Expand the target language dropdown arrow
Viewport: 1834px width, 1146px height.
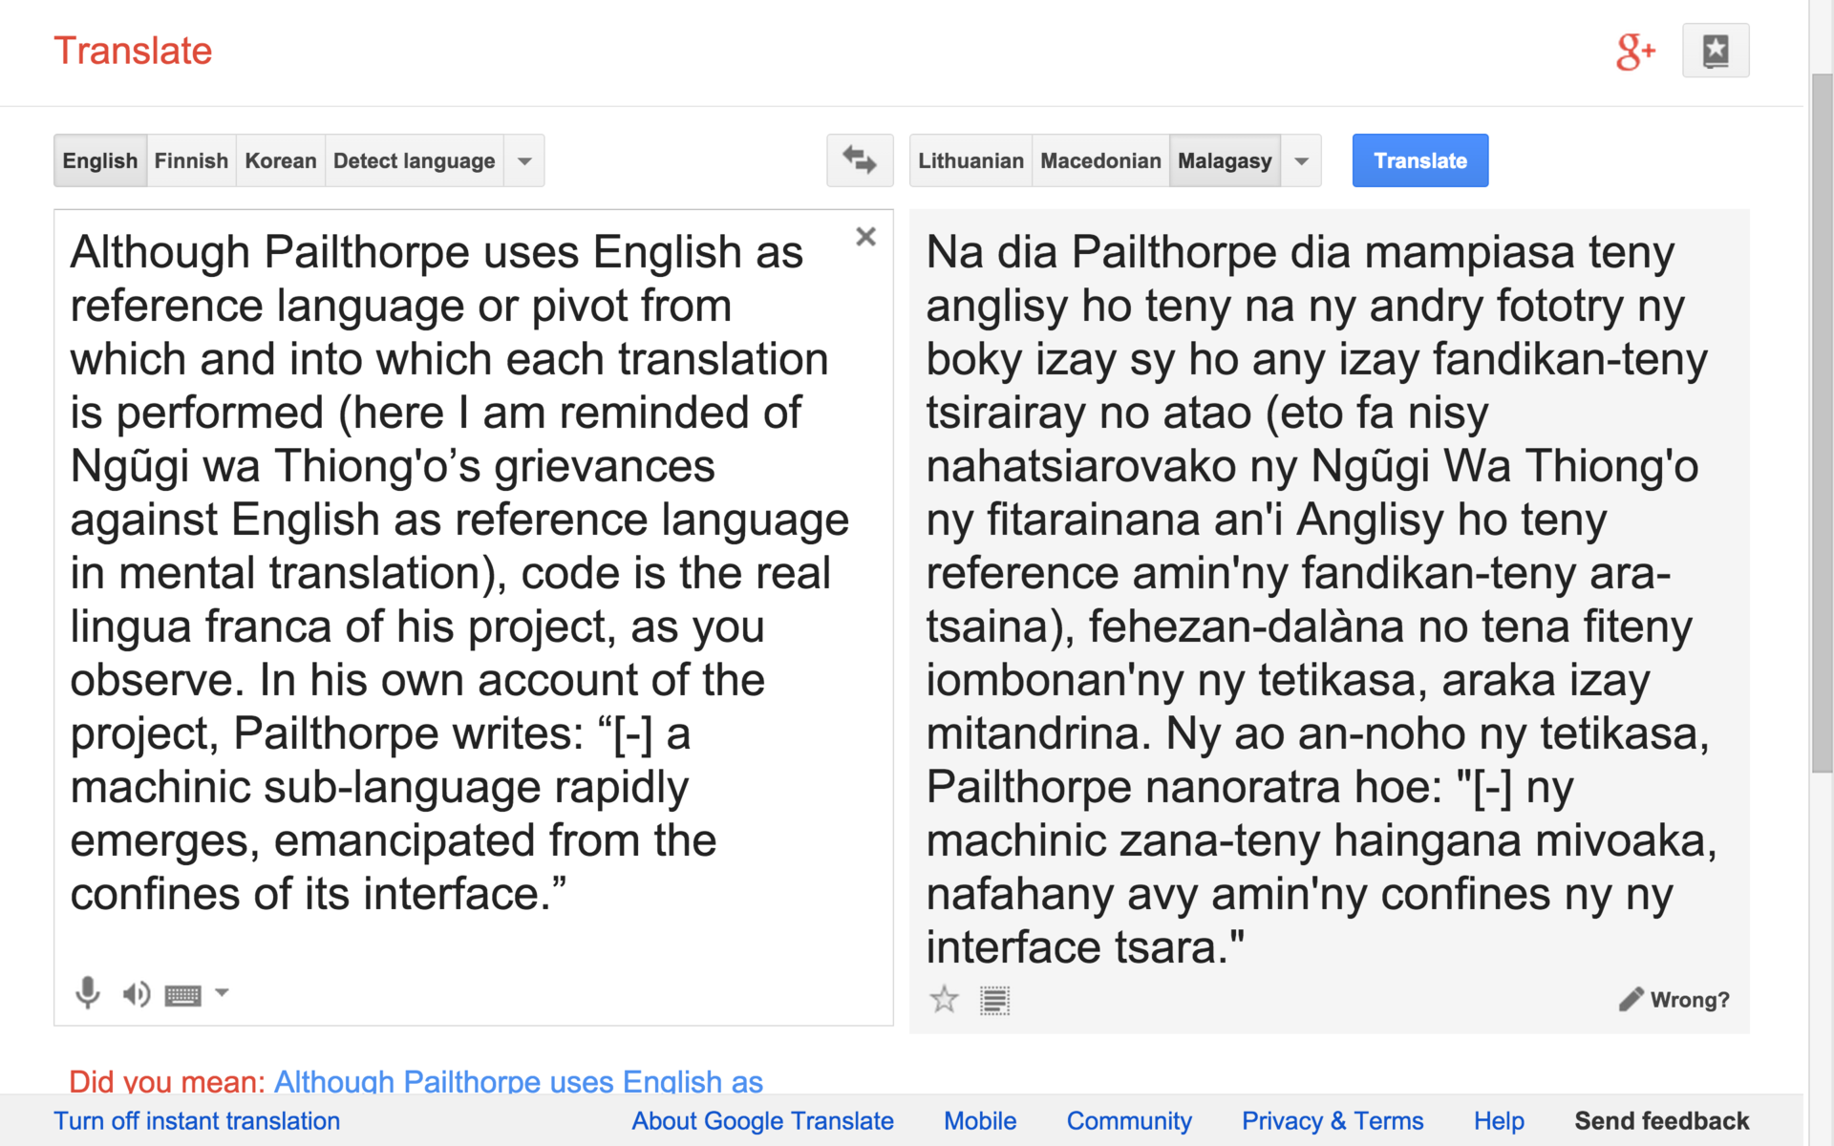1301,160
